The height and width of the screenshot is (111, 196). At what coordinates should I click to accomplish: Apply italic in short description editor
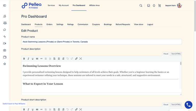tap(28, 109)
